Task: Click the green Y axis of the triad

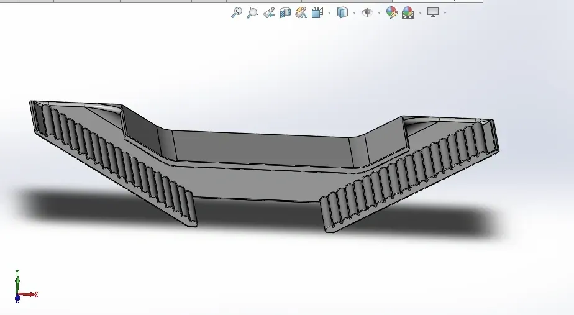Action: point(17,282)
